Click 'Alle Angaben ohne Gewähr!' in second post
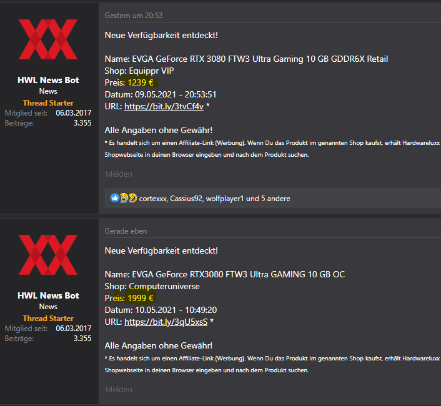This screenshot has height=406, width=441. (x=158, y=346)
